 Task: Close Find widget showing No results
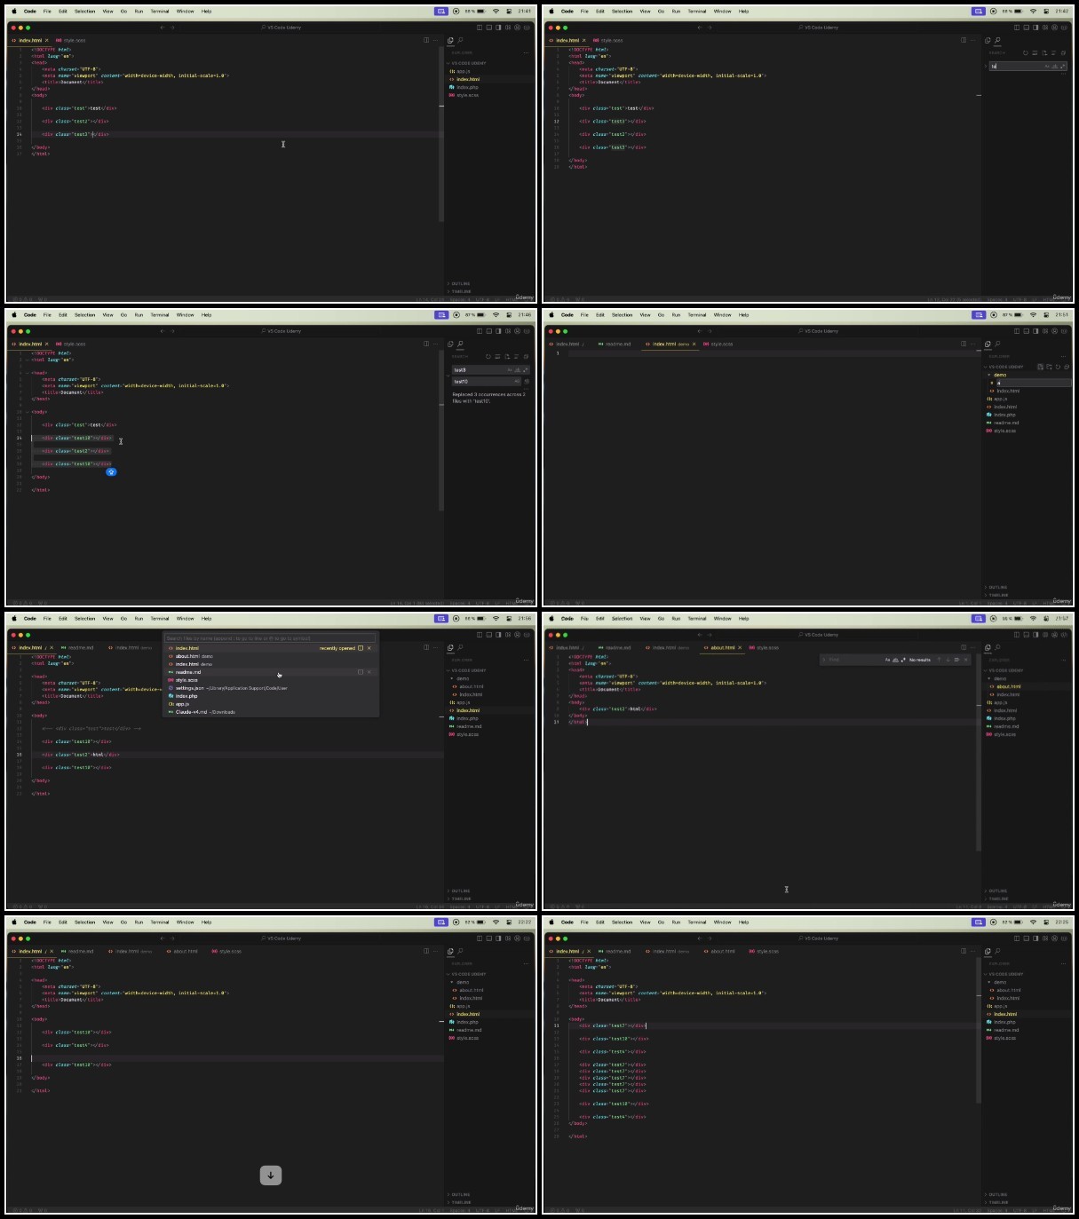966,660
